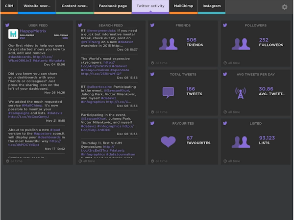This screenshot has height=220, width=294.
Task: Click the clock icon in Avg Tweets footer
Action: (225, 112)
